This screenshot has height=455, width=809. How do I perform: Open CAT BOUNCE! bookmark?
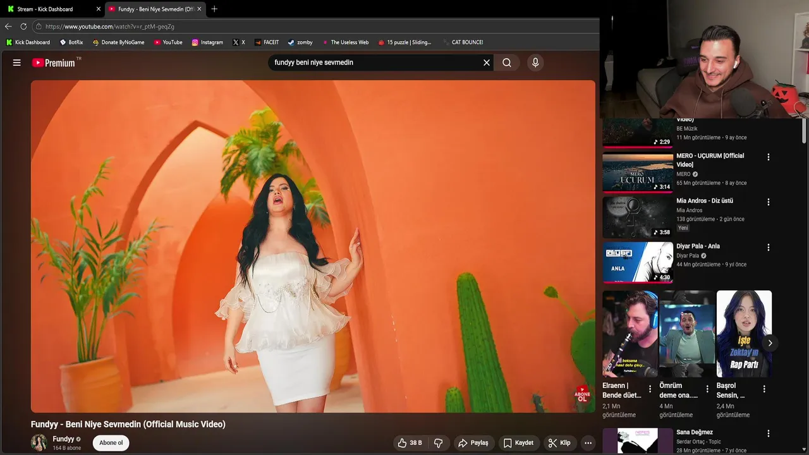click(x=463, y=42)
